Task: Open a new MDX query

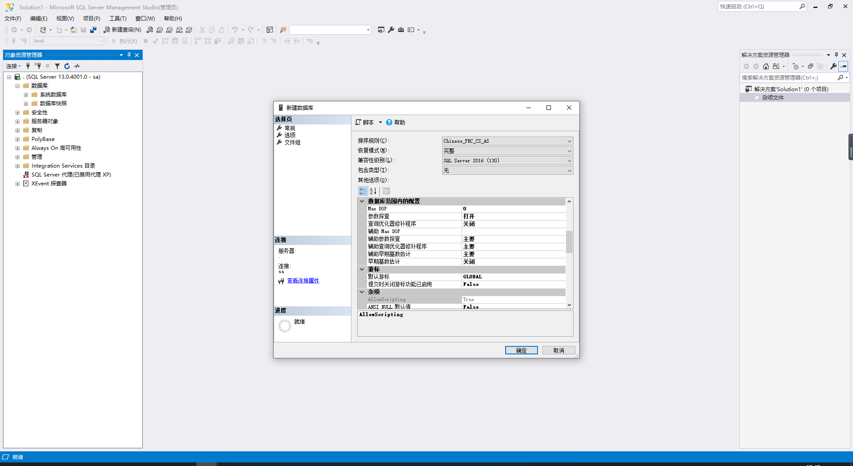Action: point(159,30)
